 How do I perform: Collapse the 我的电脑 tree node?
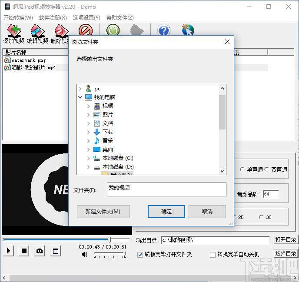click(x=80, y=97)
